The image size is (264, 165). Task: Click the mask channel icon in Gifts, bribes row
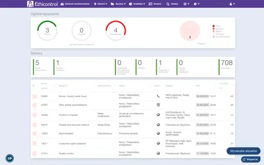tap(158, 105)
